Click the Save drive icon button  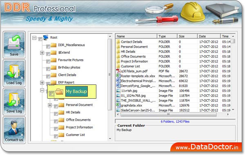pos(14,44)
